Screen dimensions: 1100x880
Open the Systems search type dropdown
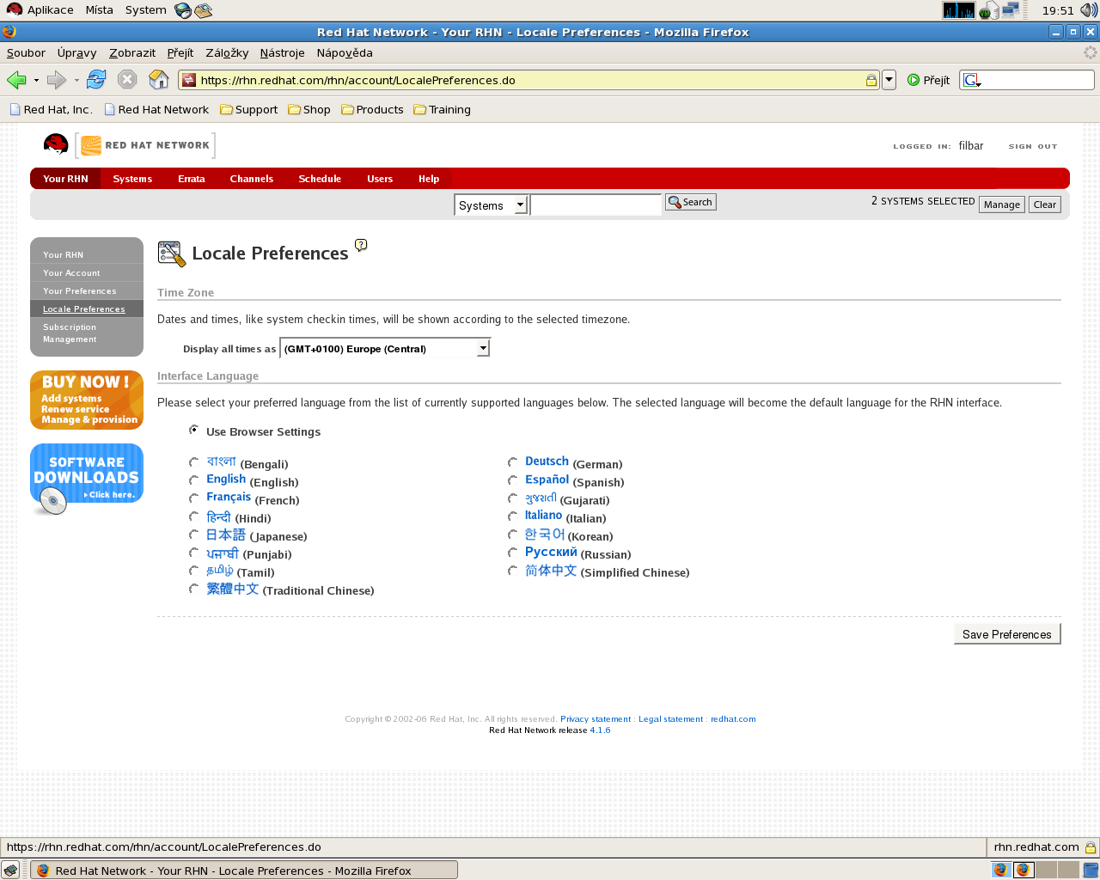[x=491, y=205]
